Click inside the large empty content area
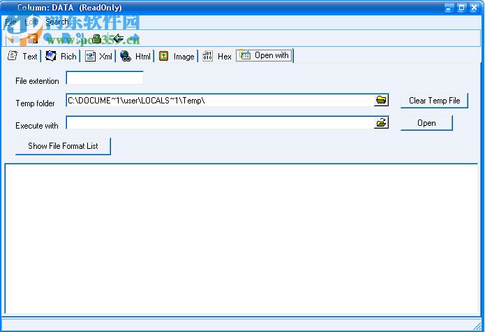This screenshot has width=485, height=332. click(x=242, y=238)
